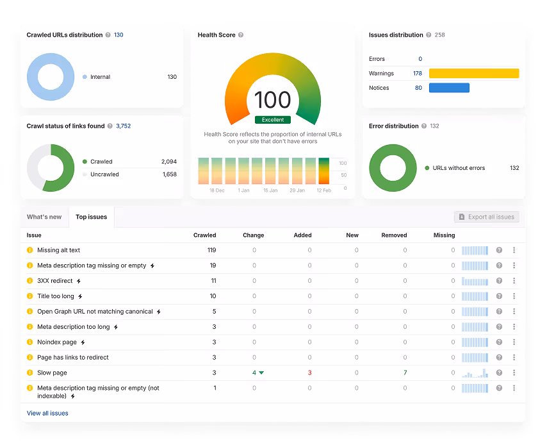The height and width of the screenshot is (445, 547).
Task: Click help icon in Title too long row
Action: [x=499, y=296]
